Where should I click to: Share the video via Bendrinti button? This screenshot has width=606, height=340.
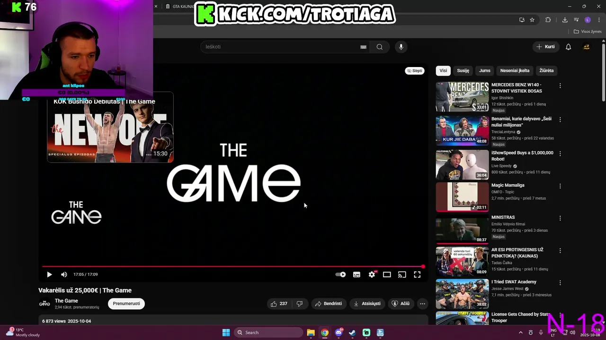[x=328, y=304]
